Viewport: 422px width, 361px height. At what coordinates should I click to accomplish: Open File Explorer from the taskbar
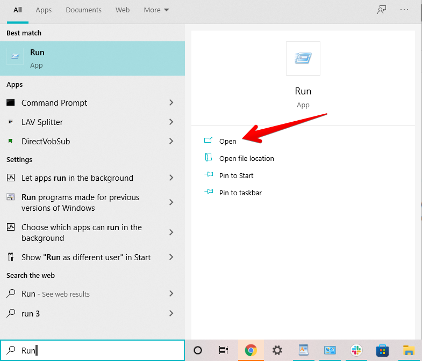409,350
